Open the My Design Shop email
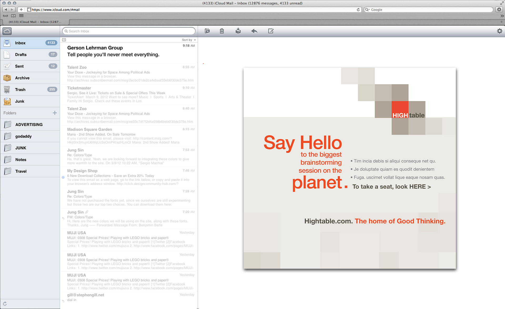The width and height of the screenshot is (505, 309). tap(129, 177)
